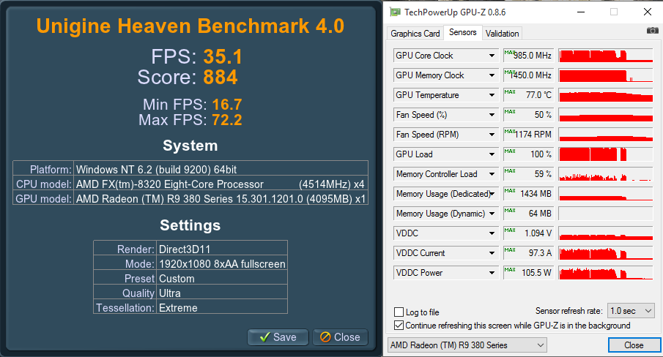Click the 1434 MB memory usage value
The image size is (663, 357).
click(528, 194)
